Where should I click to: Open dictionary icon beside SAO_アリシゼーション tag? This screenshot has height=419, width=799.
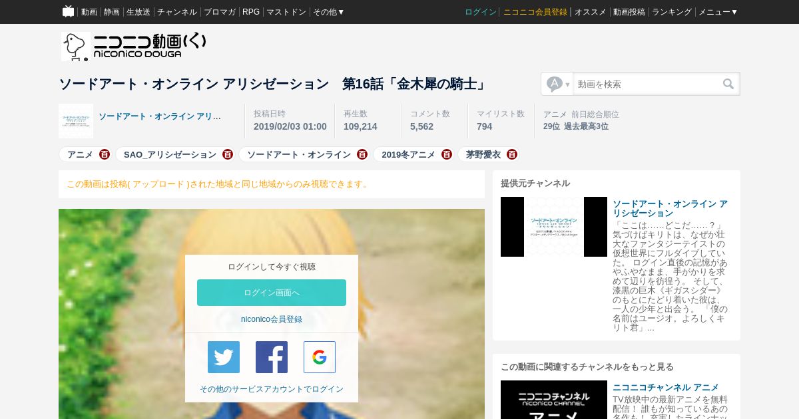[x=228, y=154]
